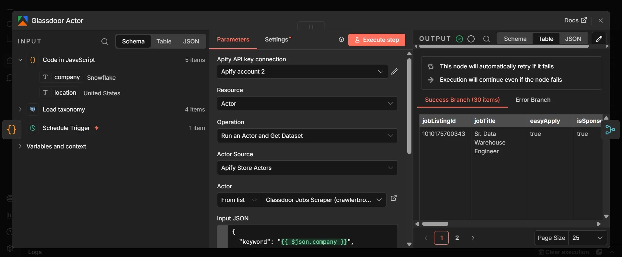This screenshot has height=257, width=622.
Task: Select the location field pill
Action: 59,93
